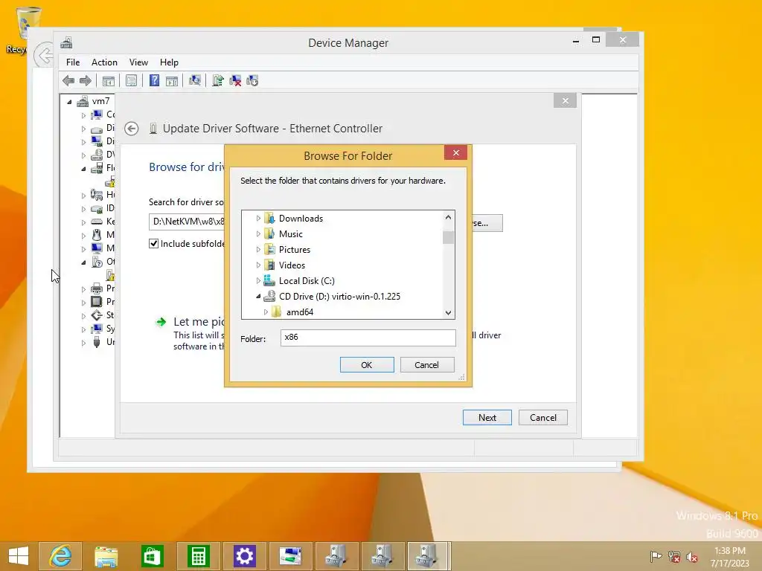Select the amd64 folder in list

(300, 312)
